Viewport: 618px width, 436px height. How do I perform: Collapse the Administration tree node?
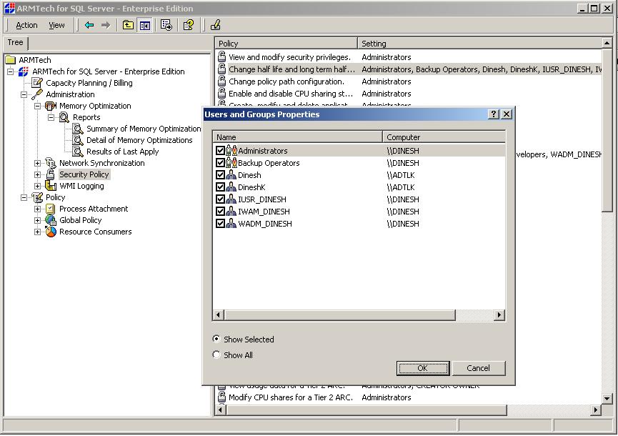tap(24, 94)
